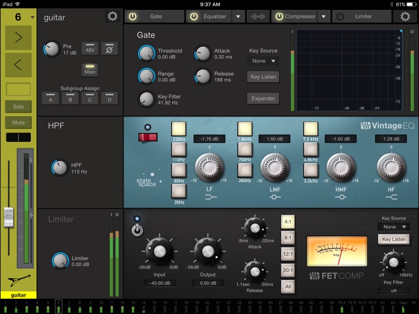The width and height of the screenshot is (419, 314).
Task: Open Compressor model dropdown arrow
Action: pyautogui.click(x=323, y=17)
